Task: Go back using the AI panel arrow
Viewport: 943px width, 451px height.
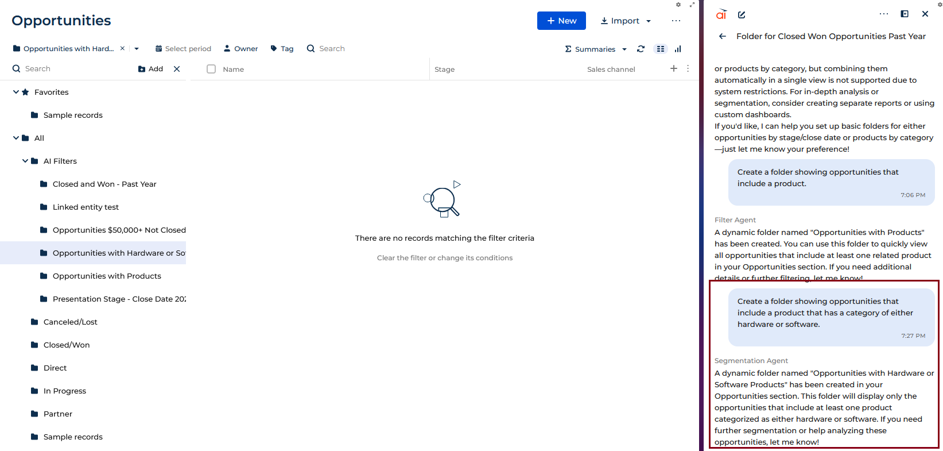Action: [723, 36]
